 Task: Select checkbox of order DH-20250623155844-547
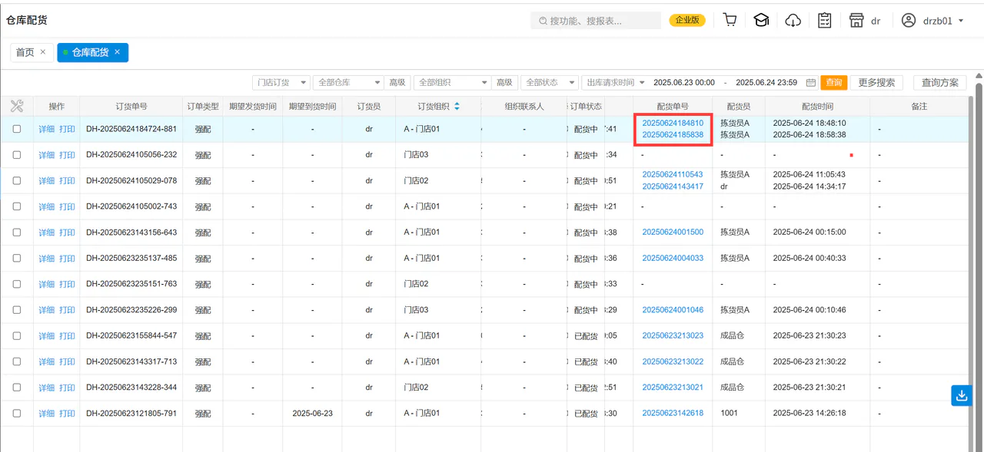click(x=17, y=336)
